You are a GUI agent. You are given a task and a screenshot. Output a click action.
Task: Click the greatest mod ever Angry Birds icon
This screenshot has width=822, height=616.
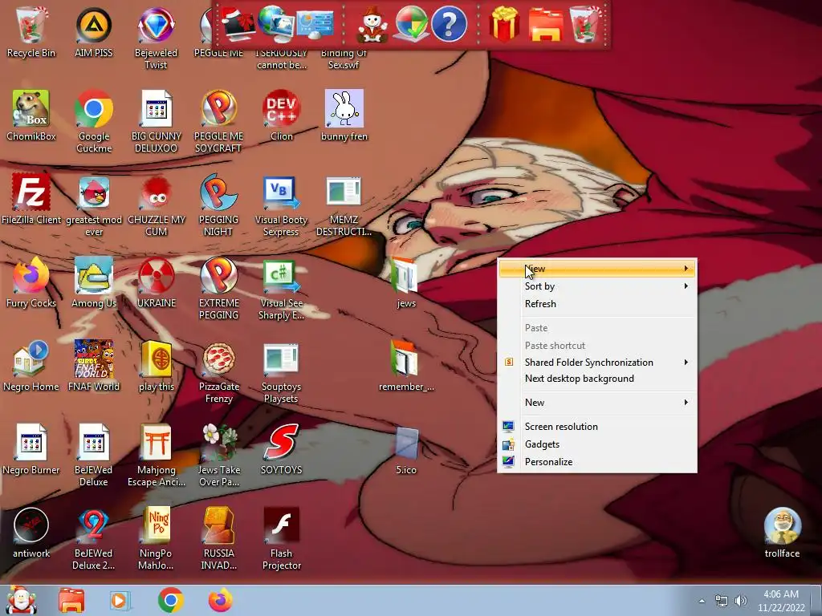94,205
